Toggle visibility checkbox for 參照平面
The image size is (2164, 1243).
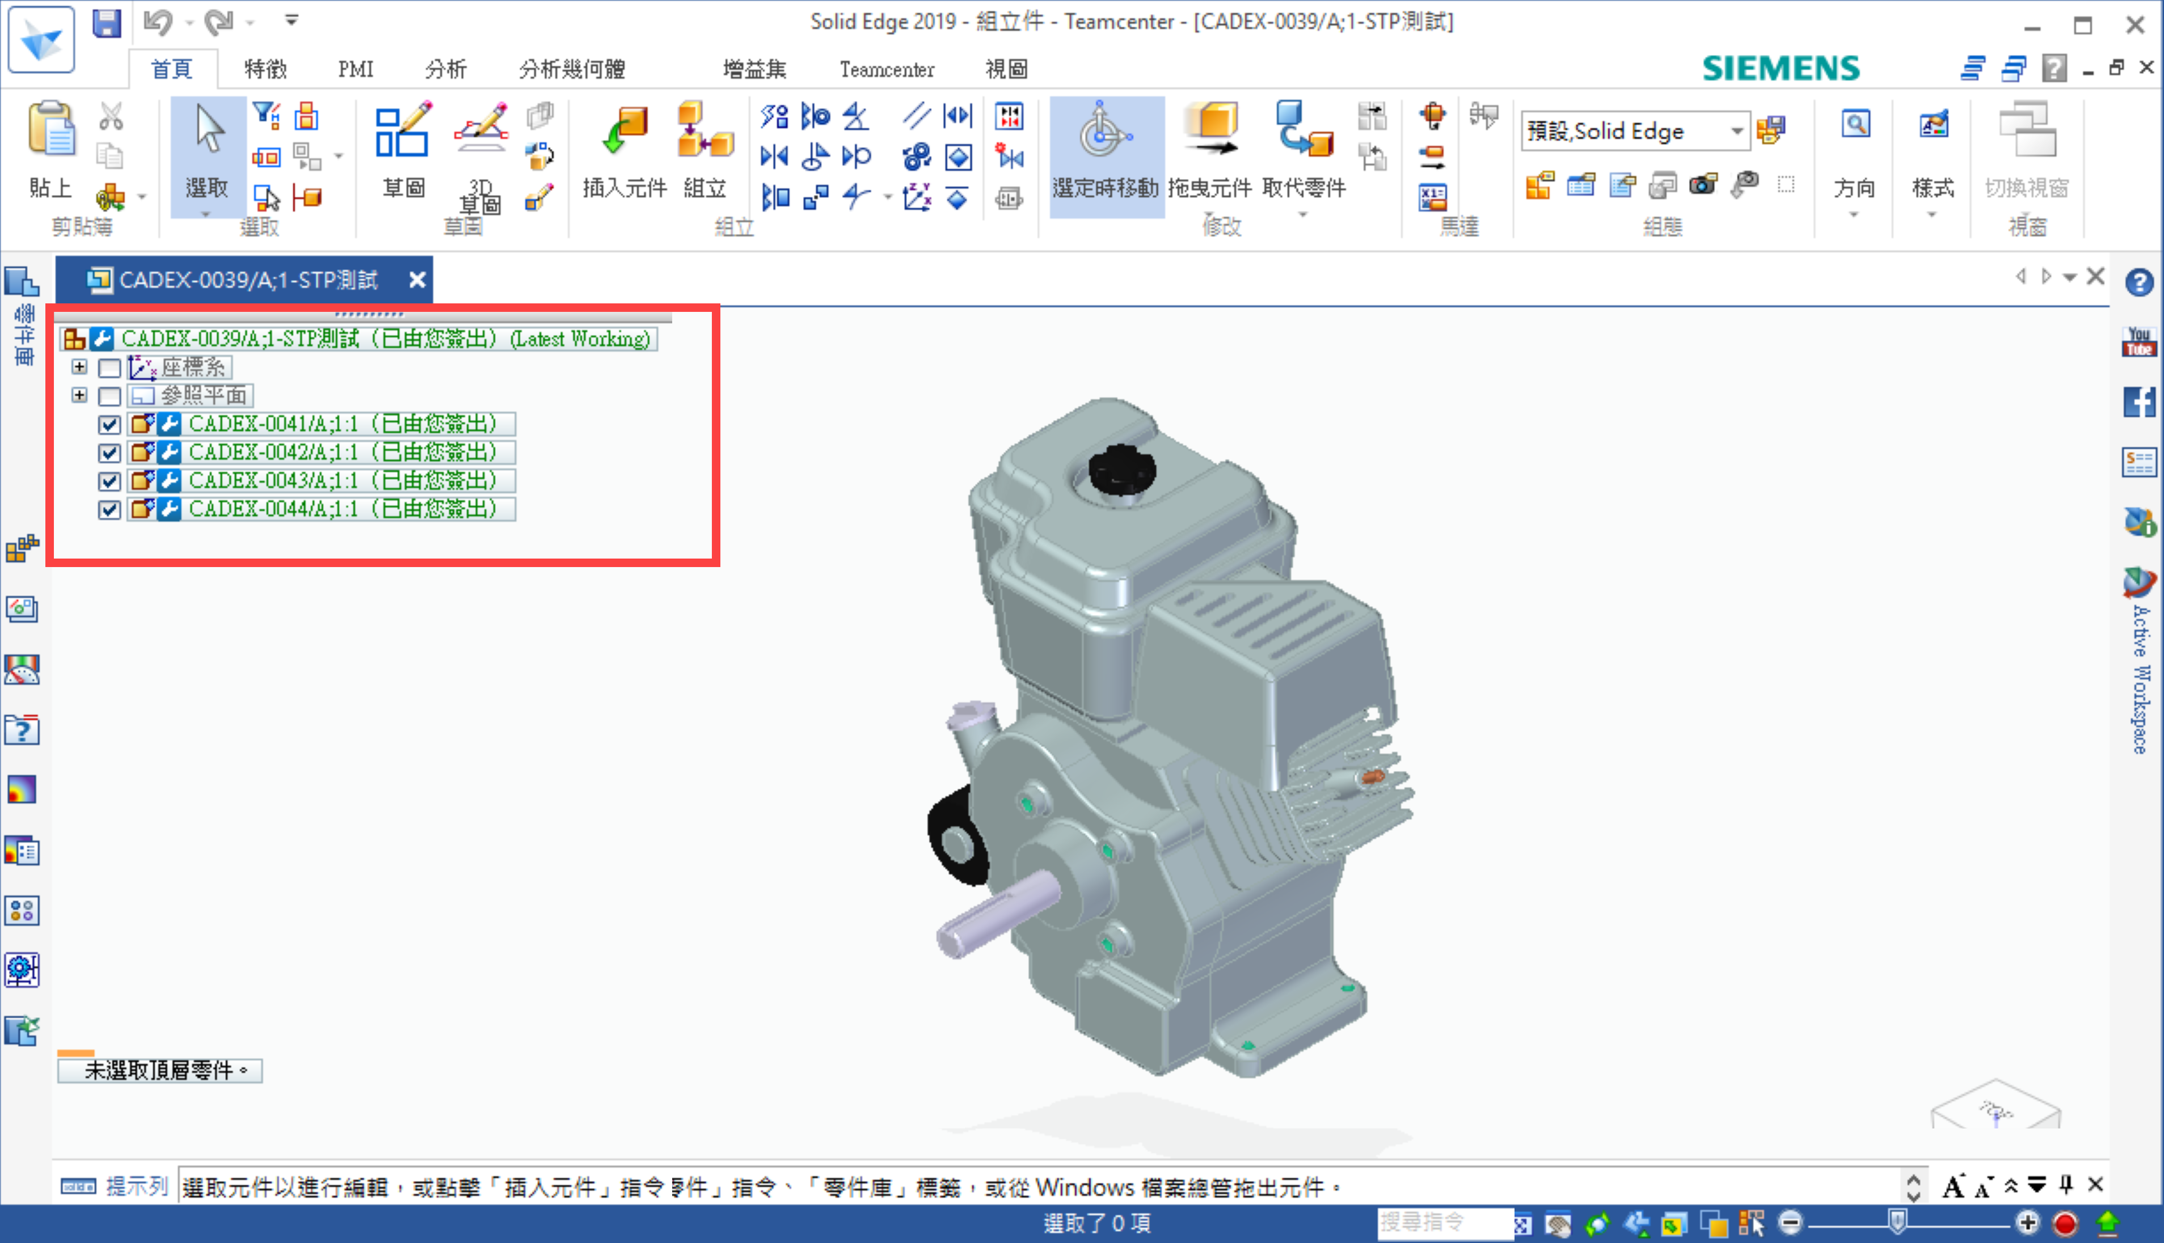point(109,396)
